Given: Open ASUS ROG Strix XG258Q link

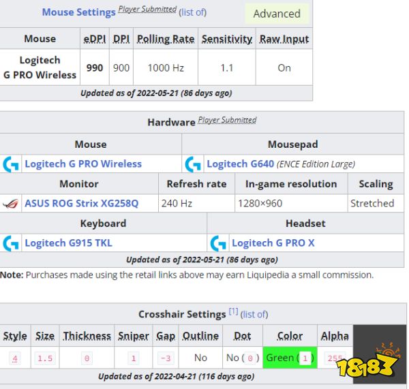Looking at the screenshot, I should [x=81, y=204].
